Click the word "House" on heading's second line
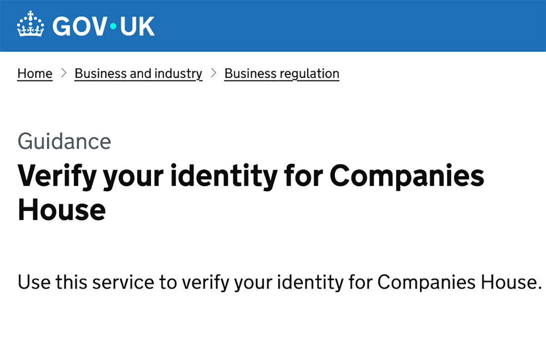This screenshot has height=364, width=546. tap(61, 210)
